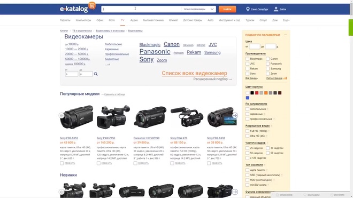353x198 pixels.
Task: Enable the Full HD (1080p) resolution filter
Action: [247, 131]
